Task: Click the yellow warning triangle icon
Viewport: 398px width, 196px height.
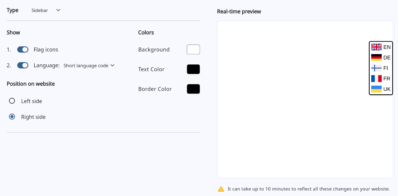Action: click(221, 189)
